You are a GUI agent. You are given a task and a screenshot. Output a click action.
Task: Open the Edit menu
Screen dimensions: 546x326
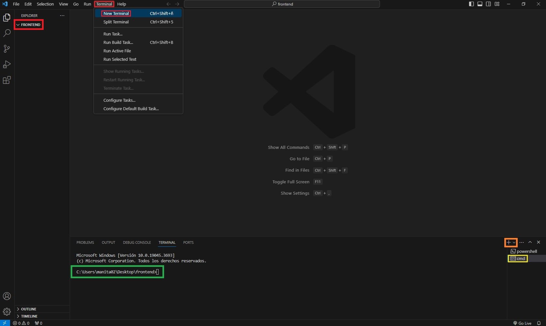tap(28, 4)
